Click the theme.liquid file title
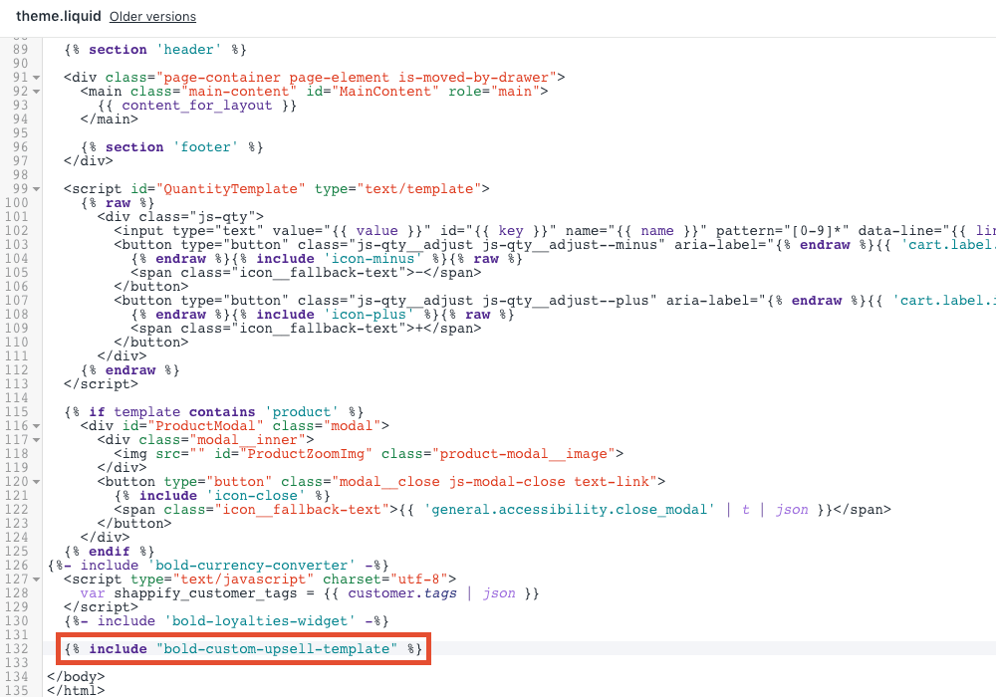 58,16
